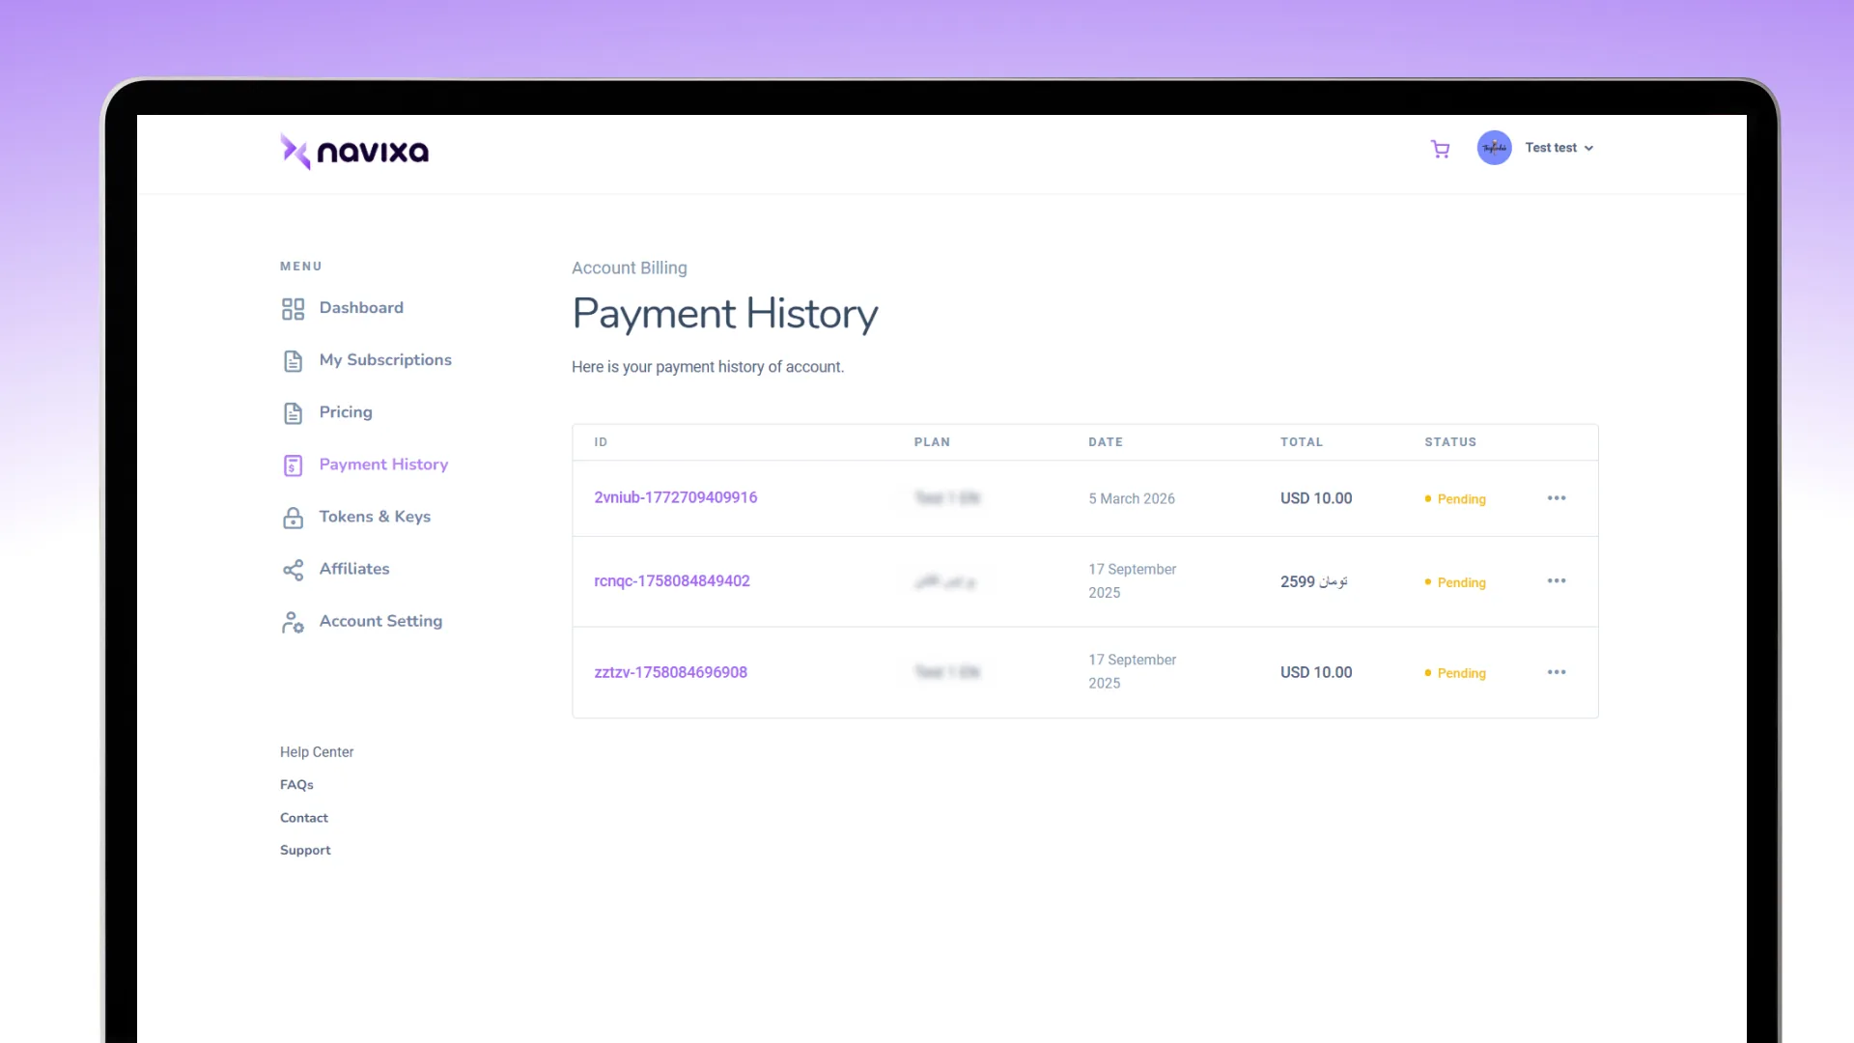Click the Affiliates share icon
This screenshot has width=1854, height=1043.
(293, 570)
